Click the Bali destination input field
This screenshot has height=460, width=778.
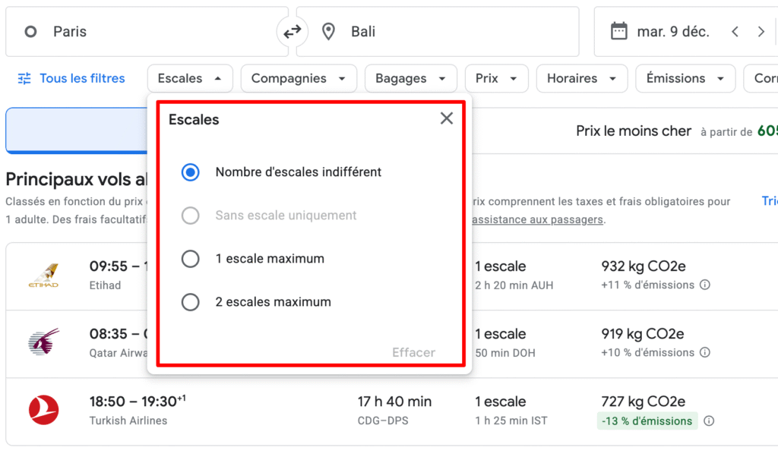[x=438, y=32]
